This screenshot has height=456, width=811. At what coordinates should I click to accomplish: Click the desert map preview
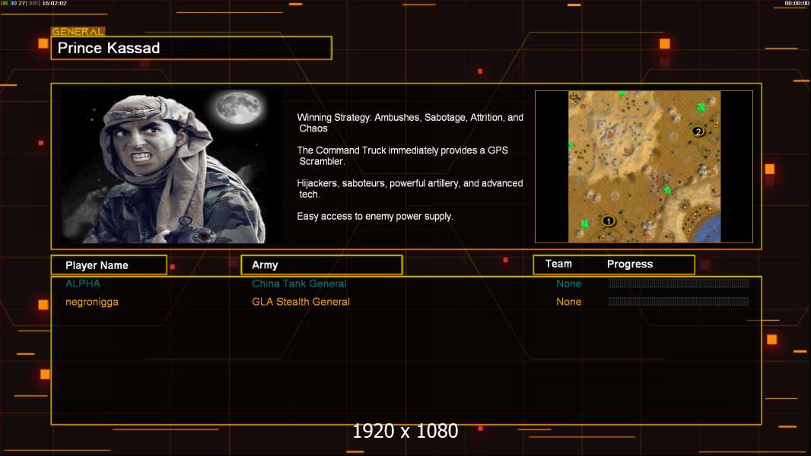coord(644,166)
